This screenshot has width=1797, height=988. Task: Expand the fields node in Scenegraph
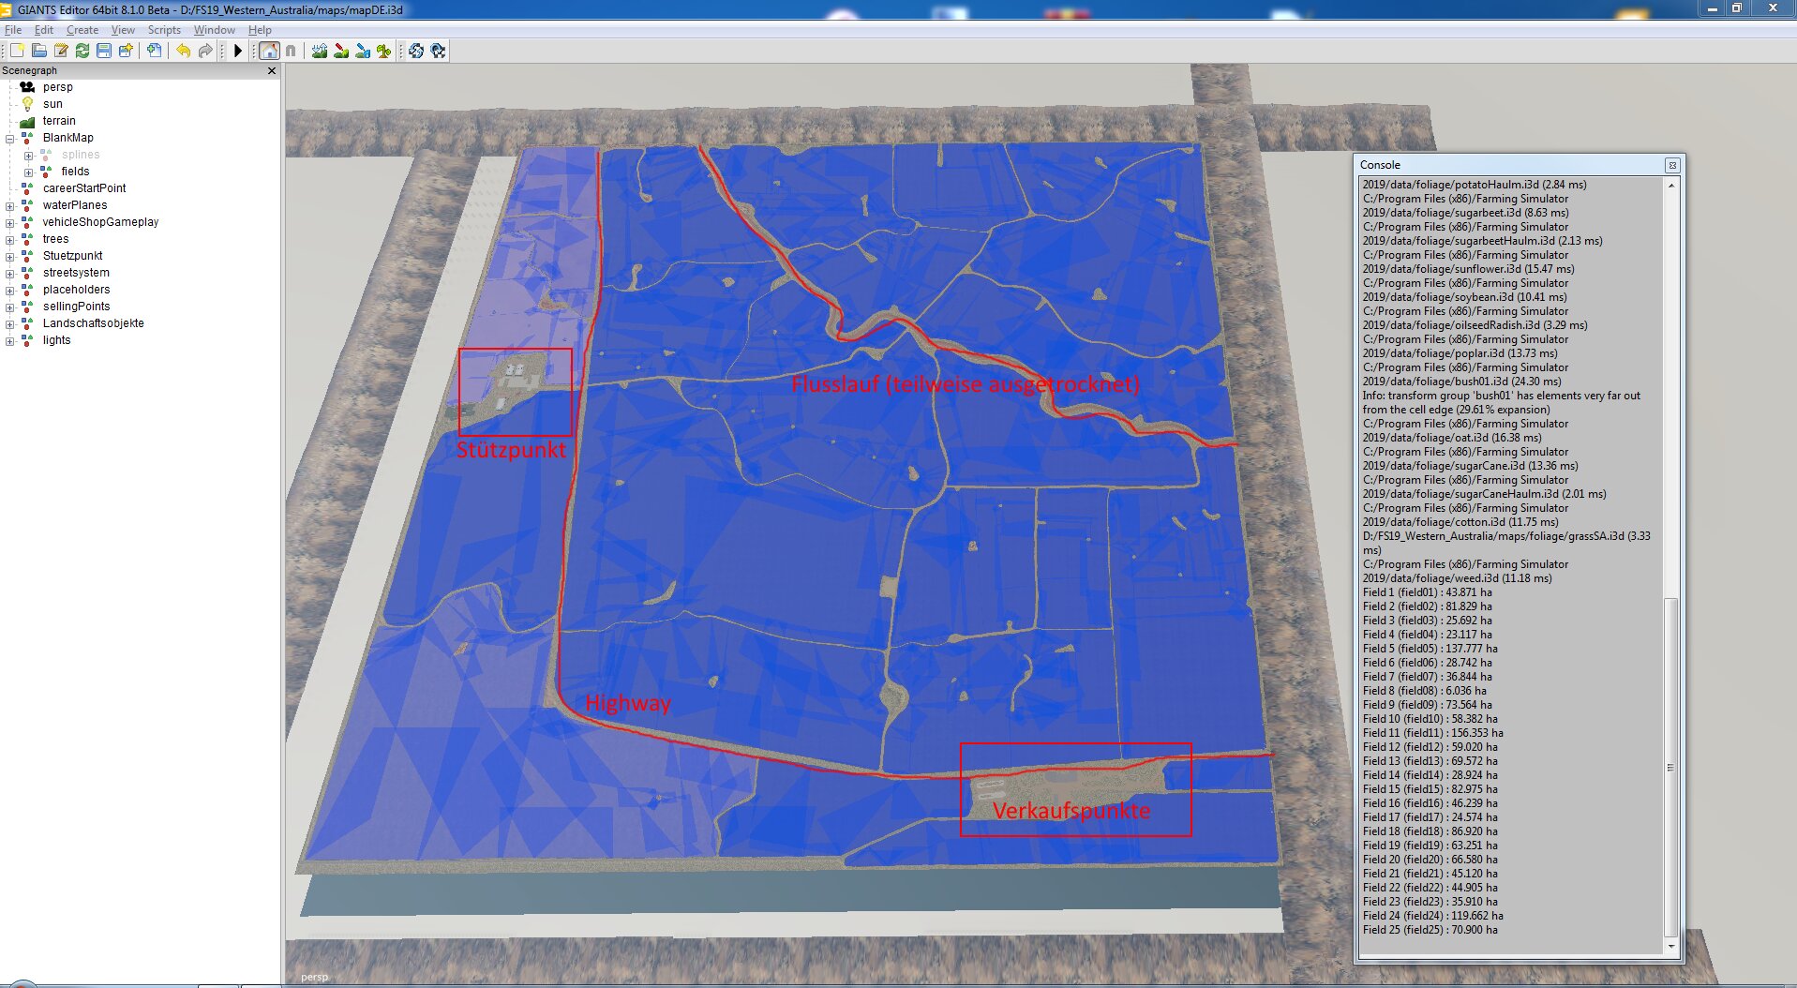pos(28,172)
